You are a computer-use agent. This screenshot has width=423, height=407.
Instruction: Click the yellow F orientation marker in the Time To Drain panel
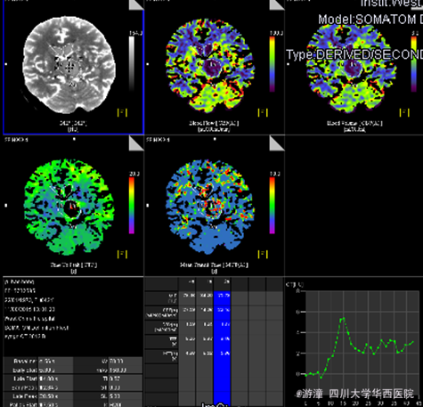tap(122, 254)
